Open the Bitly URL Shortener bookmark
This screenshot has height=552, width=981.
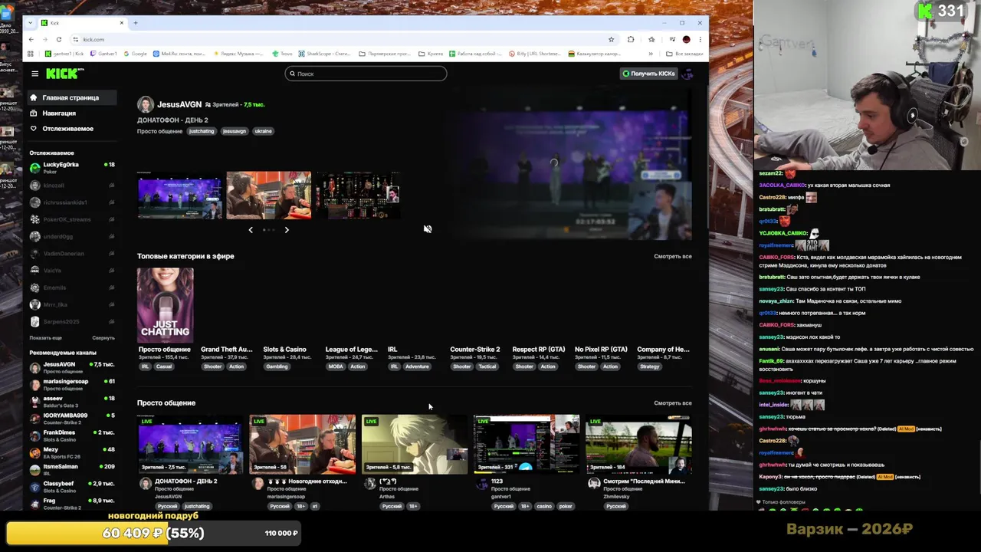point(534,54)
